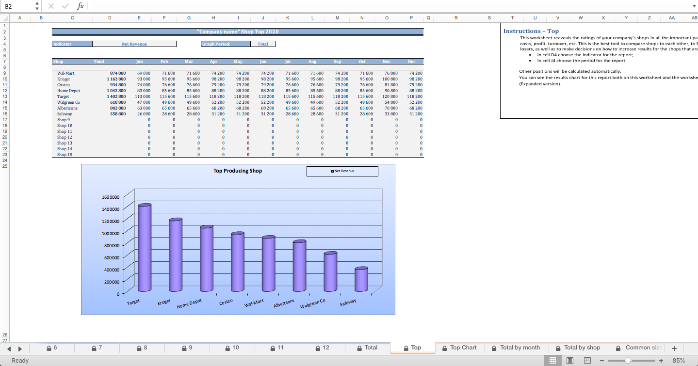Click the 85% zoom level

point(679,361)
